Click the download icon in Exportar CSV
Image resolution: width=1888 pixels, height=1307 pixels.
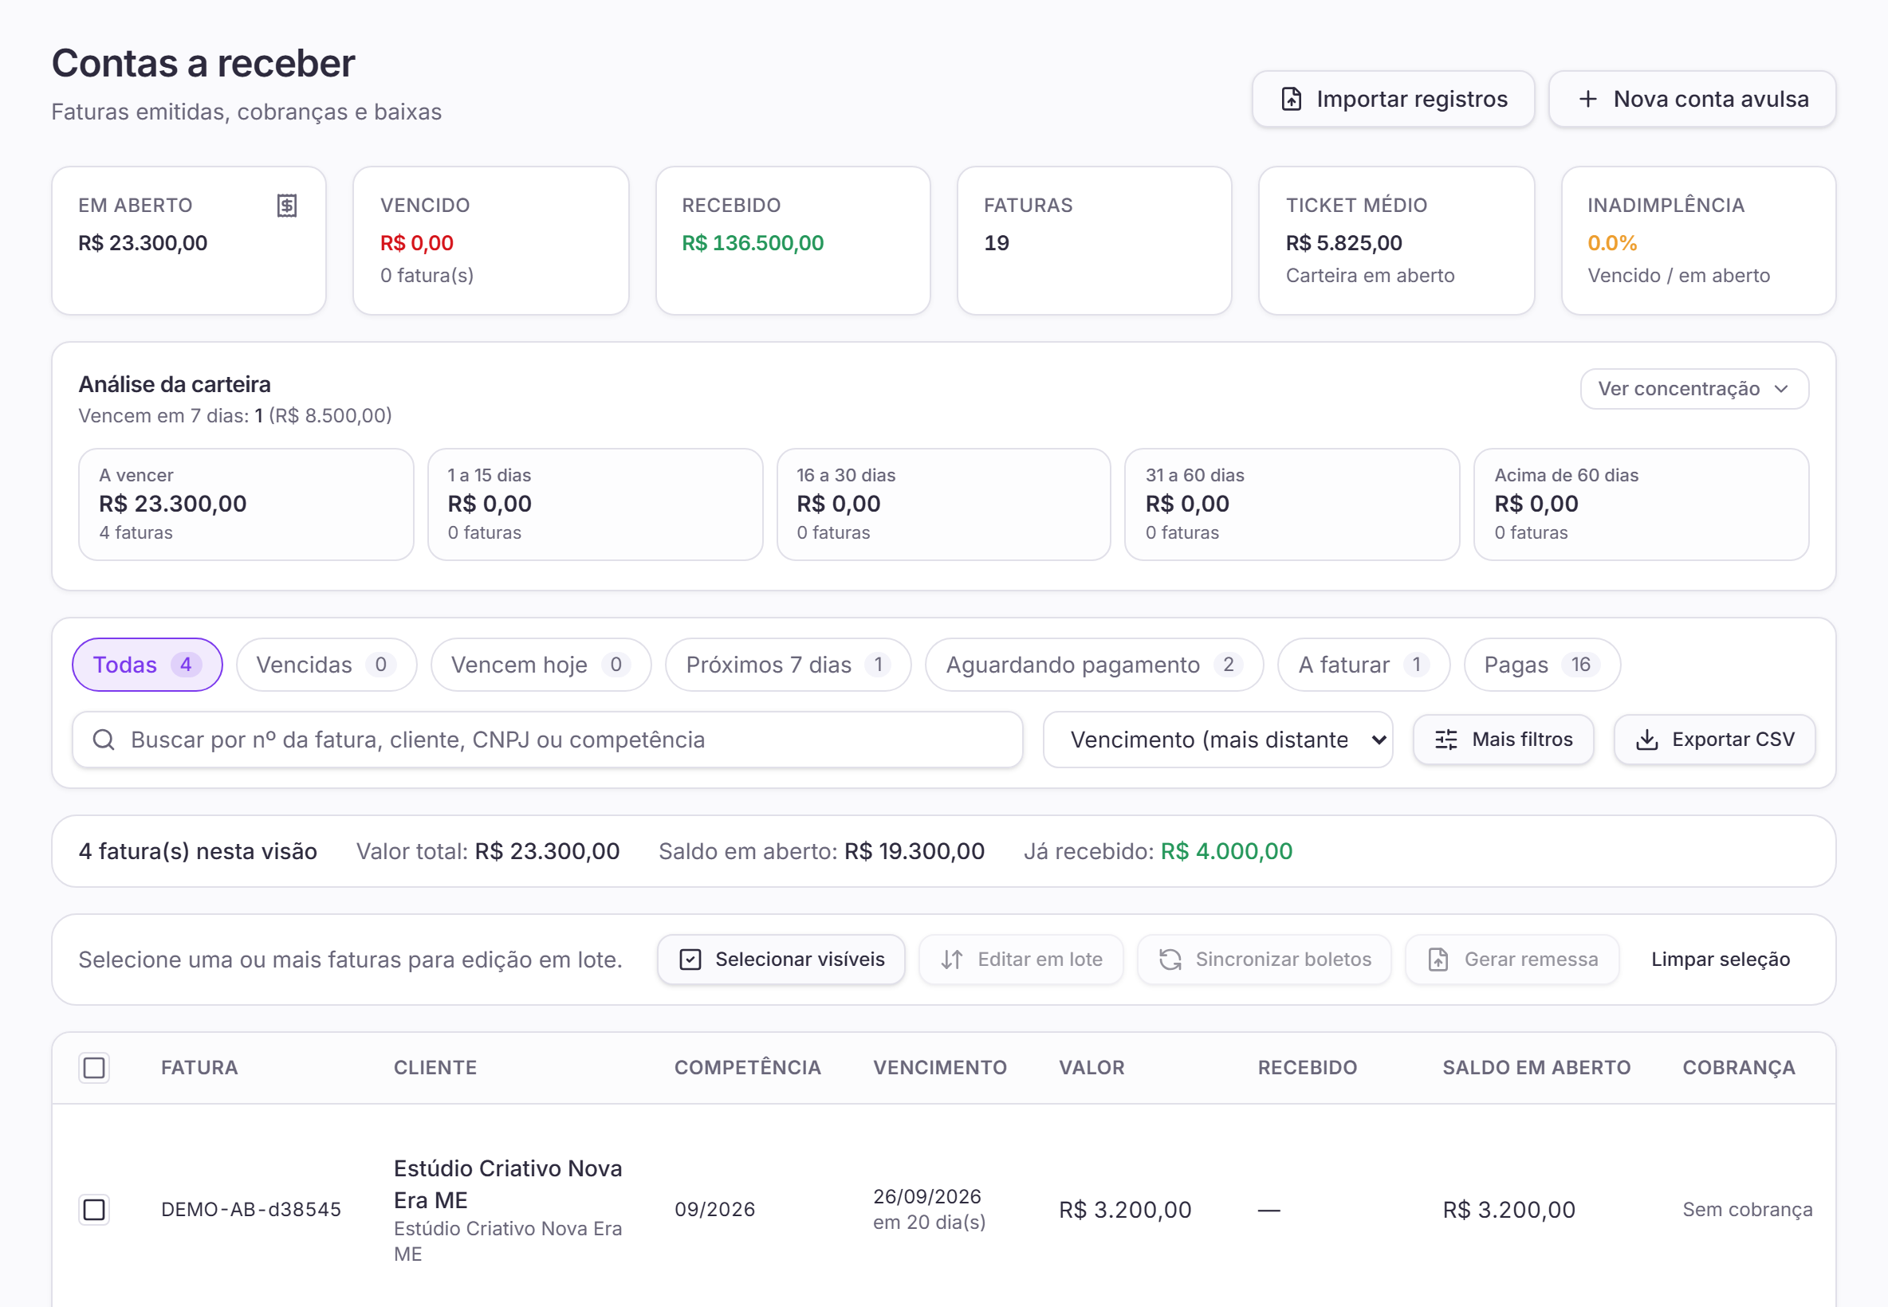(x=1646, y=740)
